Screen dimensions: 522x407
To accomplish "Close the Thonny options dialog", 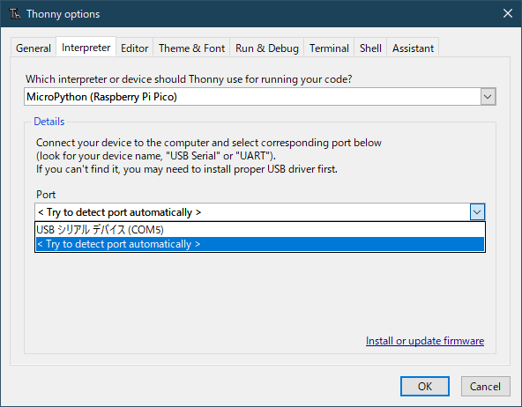I will [x=508, y=13].
